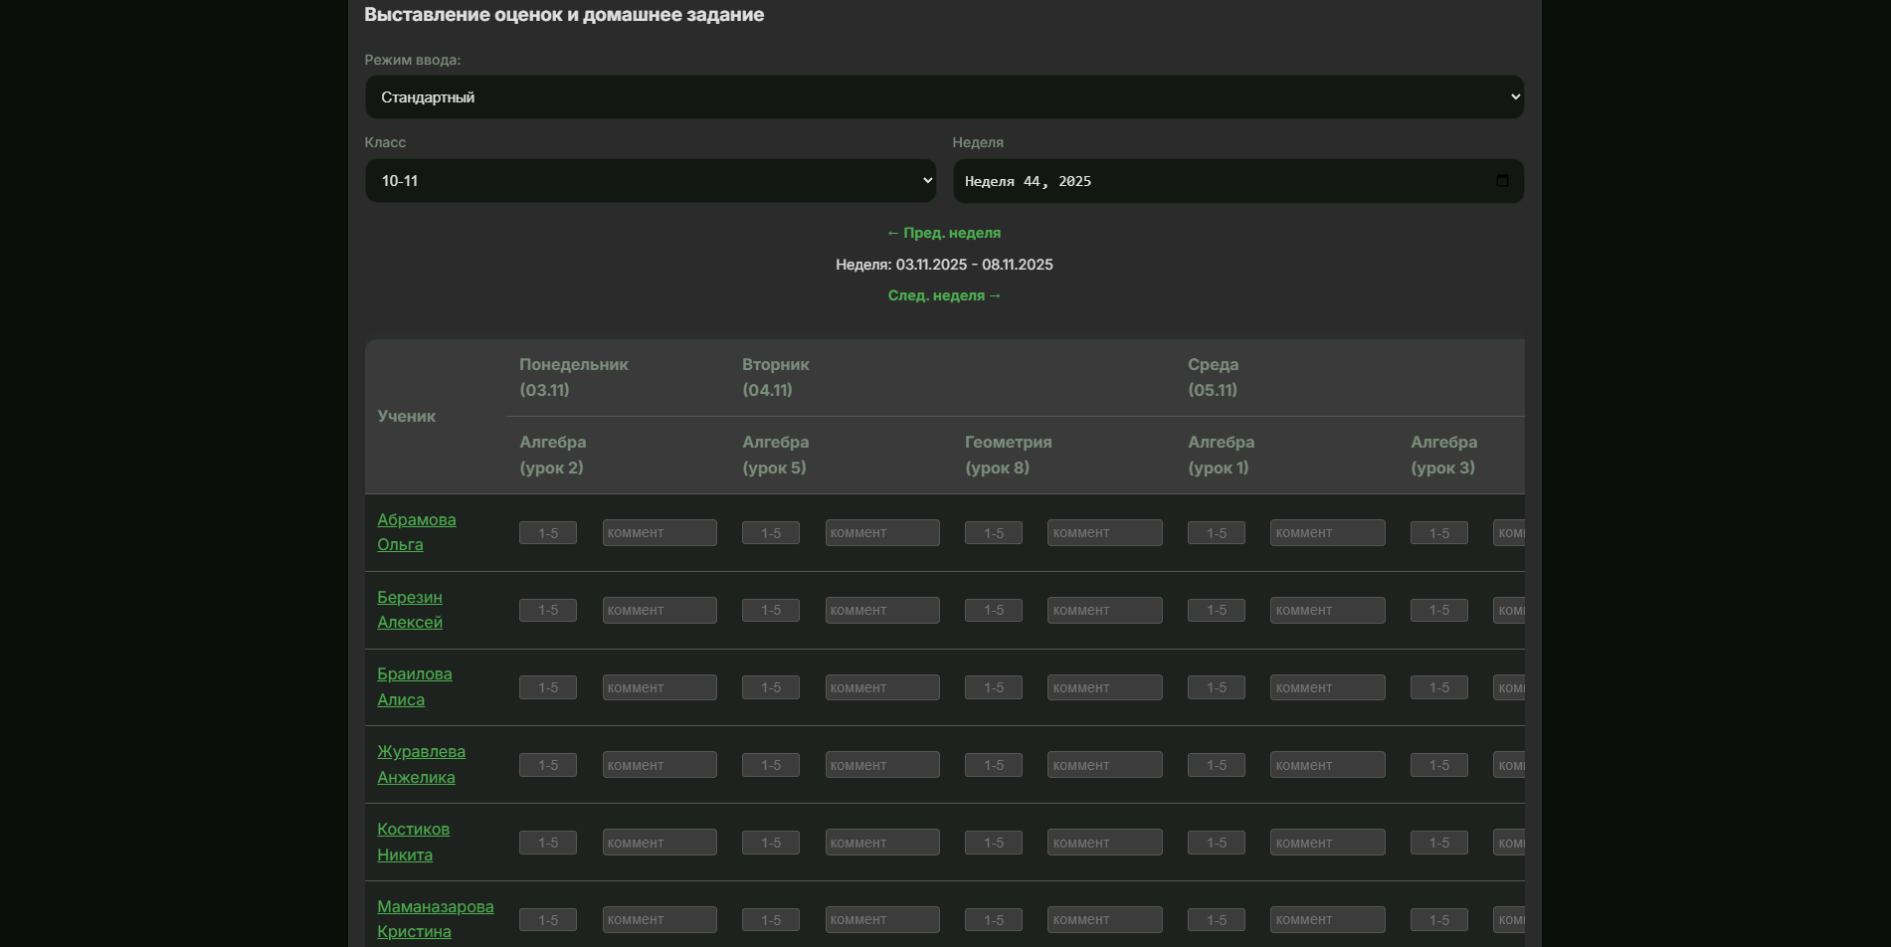Open student profile Березин Алексей
The image size is (1891, 947).
tap(410, 610)
